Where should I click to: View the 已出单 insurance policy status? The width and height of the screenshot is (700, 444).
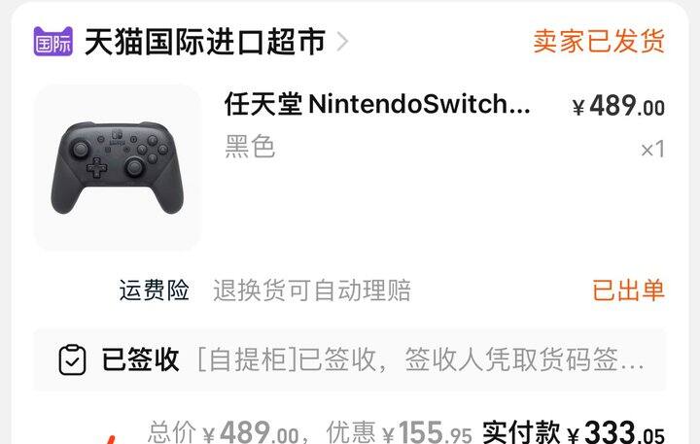click(x=629, y=290)
